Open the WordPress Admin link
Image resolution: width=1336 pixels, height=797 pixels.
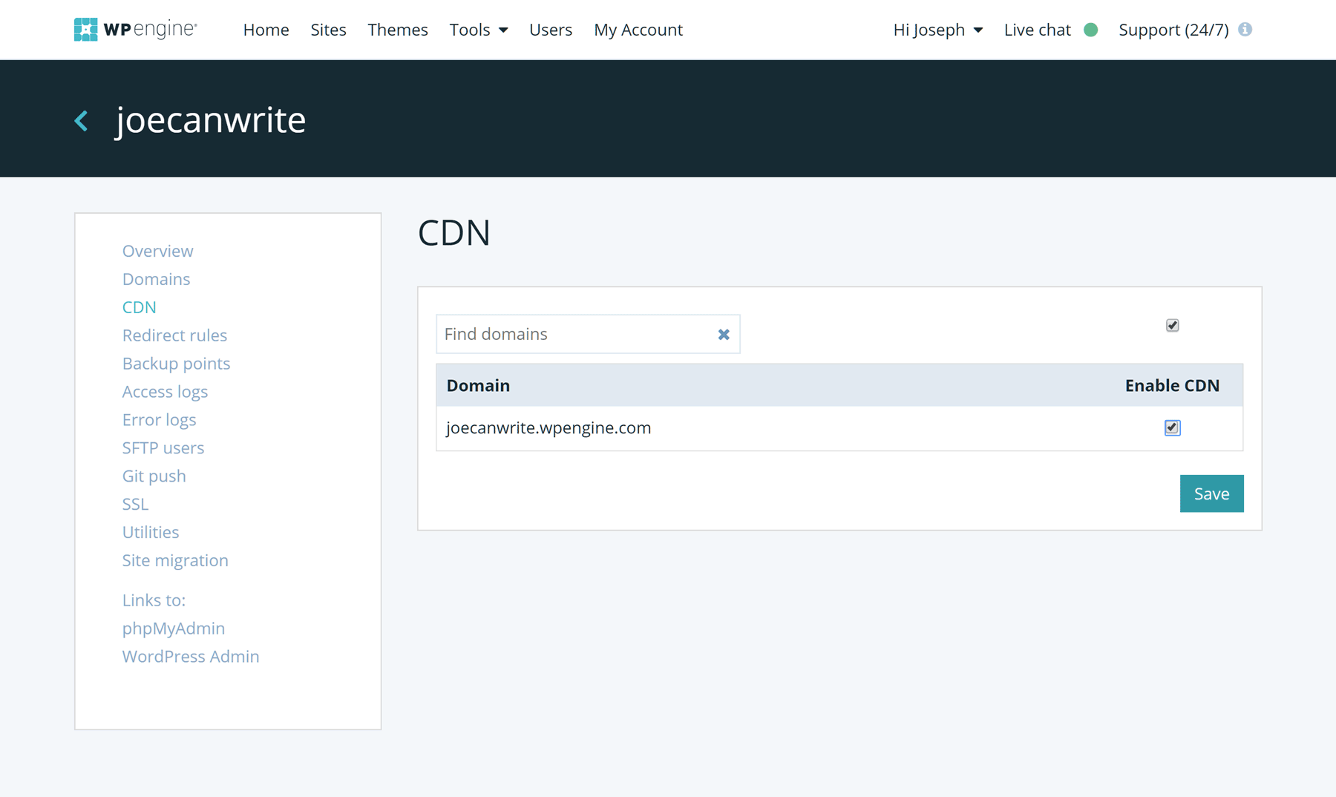click(x=191, y=657)
